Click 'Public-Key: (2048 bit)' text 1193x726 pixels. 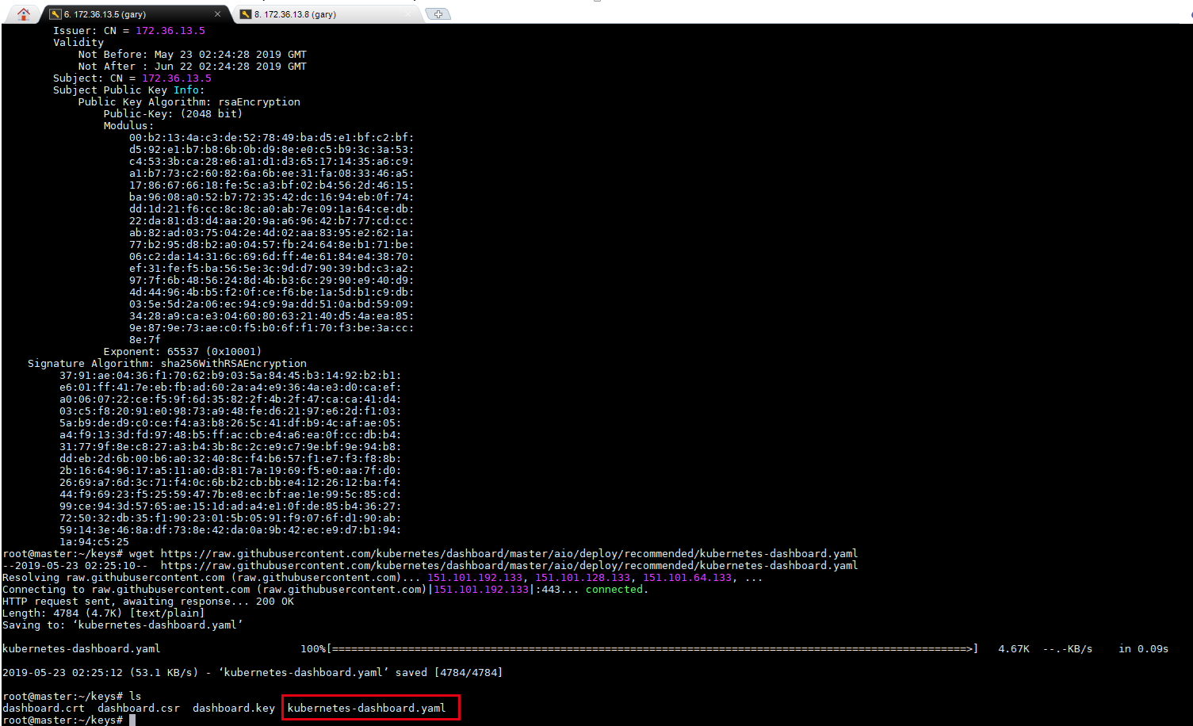174,113
